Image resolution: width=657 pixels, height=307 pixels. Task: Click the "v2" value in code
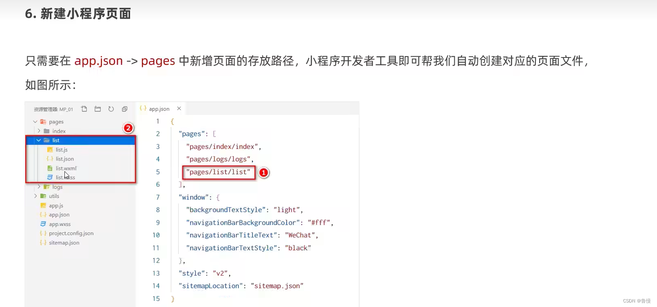click(x=220, y=273)
